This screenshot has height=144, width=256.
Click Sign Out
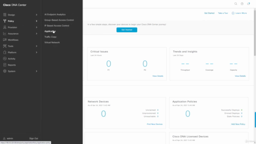coord(34,138)
